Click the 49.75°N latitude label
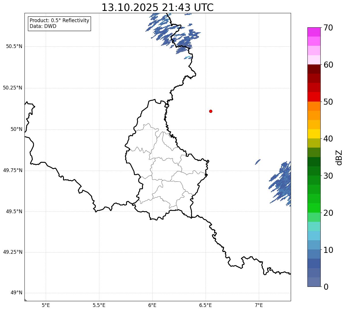The height and width of the screenshot is (311, 346). click(x=12, y=170)
